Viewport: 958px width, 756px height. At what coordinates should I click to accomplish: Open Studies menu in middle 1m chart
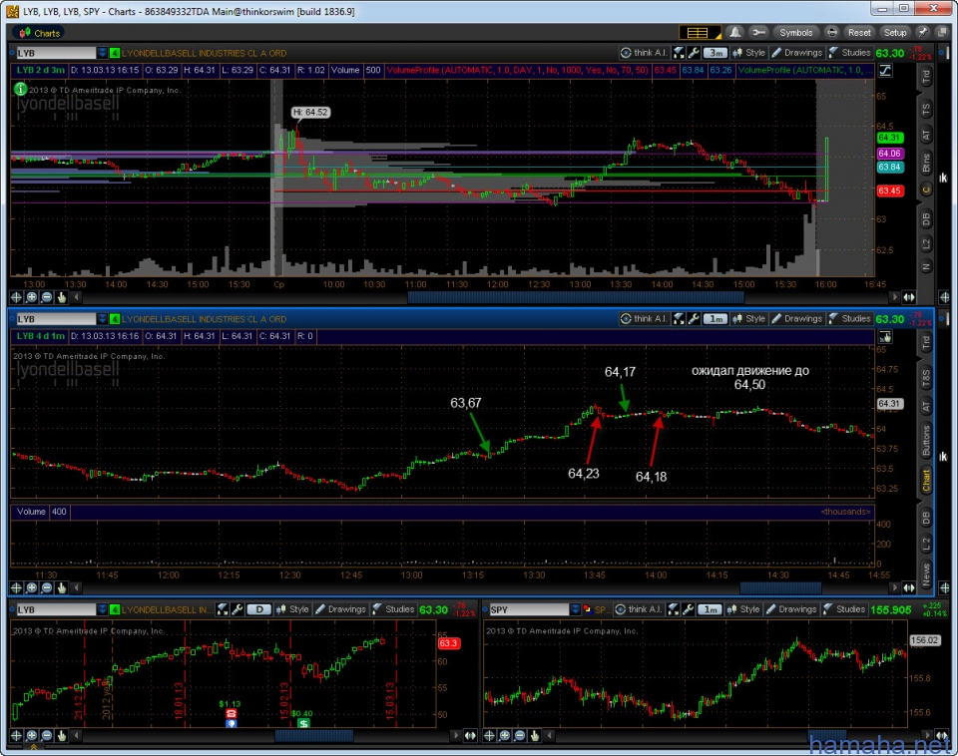coord(849,319)
